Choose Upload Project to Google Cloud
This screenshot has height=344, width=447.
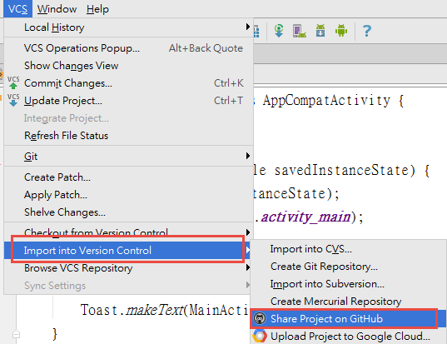[x=348, y=336]
